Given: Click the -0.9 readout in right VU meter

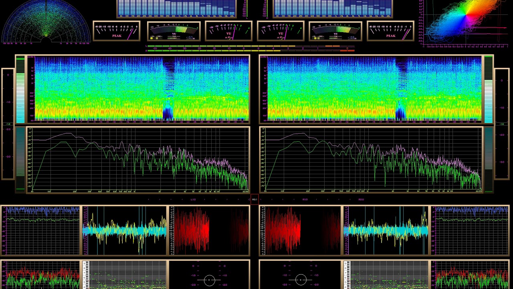Looking at the screenshot, I should click(x=352, y=38).
